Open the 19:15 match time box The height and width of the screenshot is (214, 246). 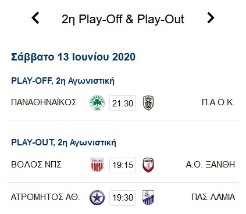[x=123, y=165]
